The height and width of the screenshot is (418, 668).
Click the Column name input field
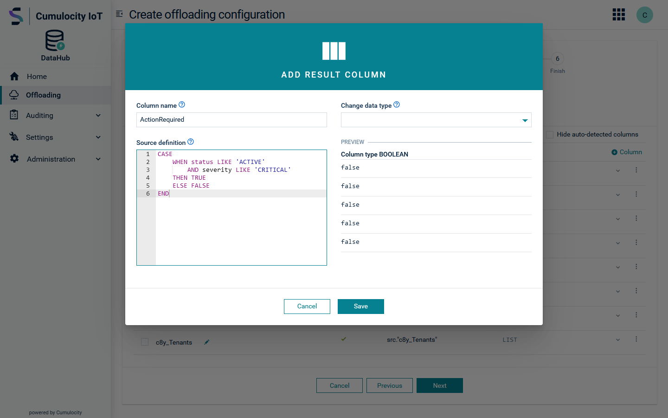(231, 120)
